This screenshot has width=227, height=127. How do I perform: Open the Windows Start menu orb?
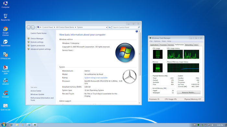coord(4,124)
